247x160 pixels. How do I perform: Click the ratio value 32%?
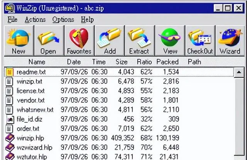(x=146, y=119)
